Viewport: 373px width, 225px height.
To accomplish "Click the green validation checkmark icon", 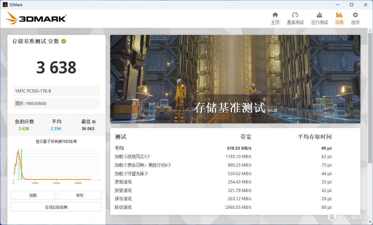I will tap(64, 41).
